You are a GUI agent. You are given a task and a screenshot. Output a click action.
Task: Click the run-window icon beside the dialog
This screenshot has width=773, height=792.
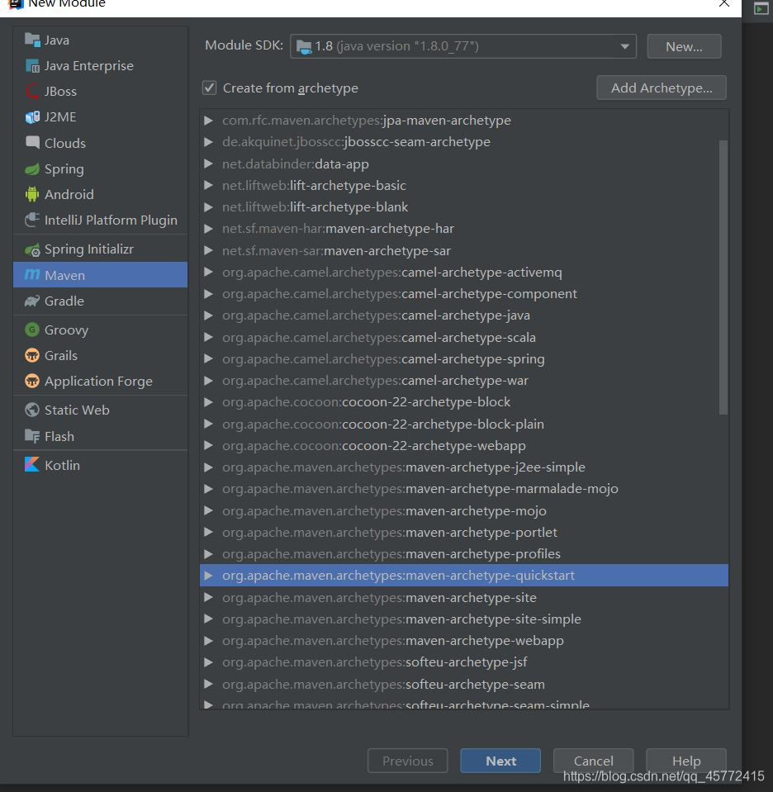pyautogui.click(x=761, y=8)
